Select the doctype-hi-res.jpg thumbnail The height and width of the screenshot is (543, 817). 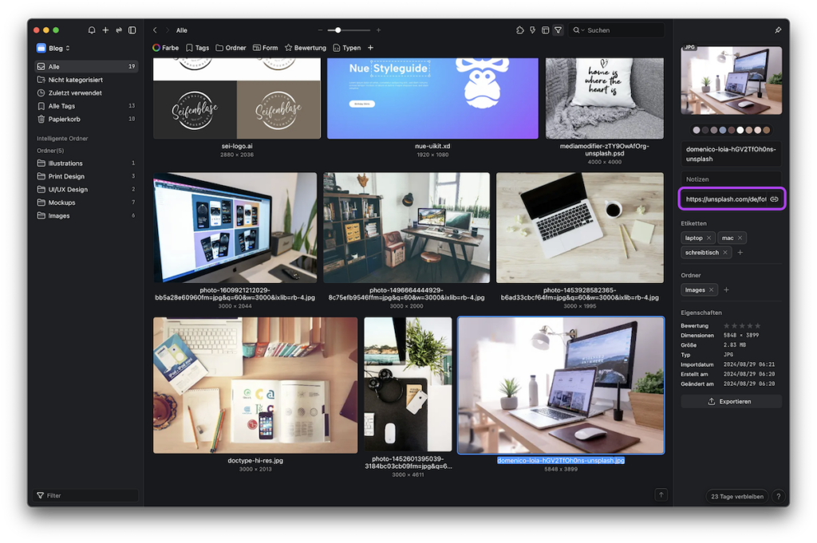point(255,385)
